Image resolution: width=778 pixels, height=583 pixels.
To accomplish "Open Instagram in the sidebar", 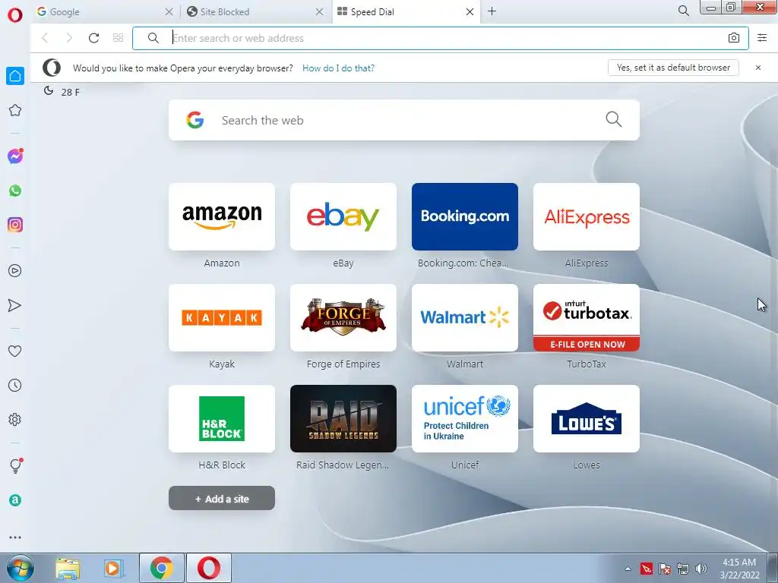I will point(15,225).
